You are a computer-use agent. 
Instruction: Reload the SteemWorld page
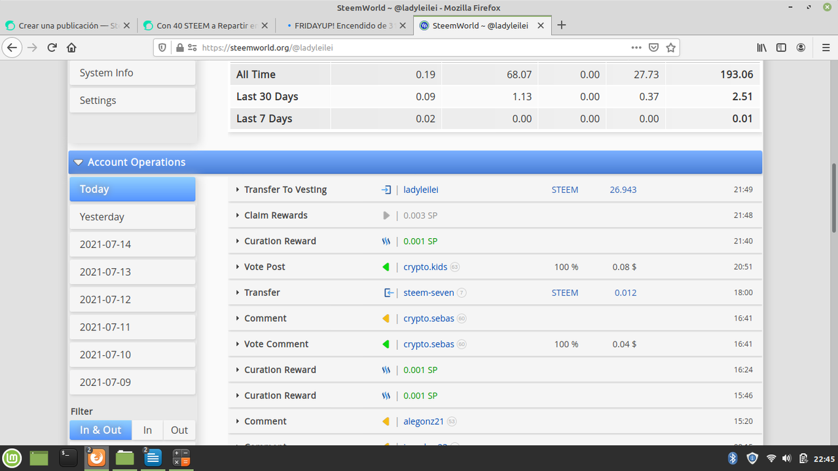coord(52,48)
